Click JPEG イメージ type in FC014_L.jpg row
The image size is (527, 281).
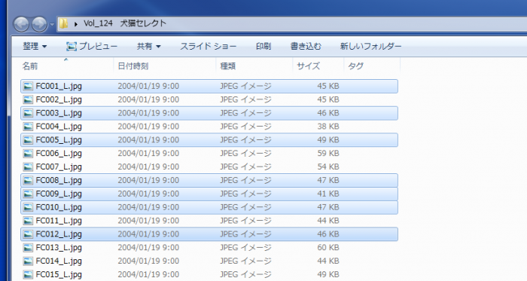coord(245,261)
